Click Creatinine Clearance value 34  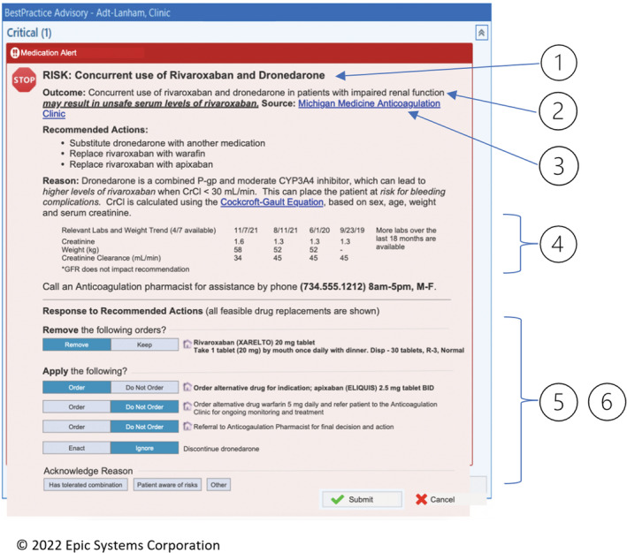[238, 258]
